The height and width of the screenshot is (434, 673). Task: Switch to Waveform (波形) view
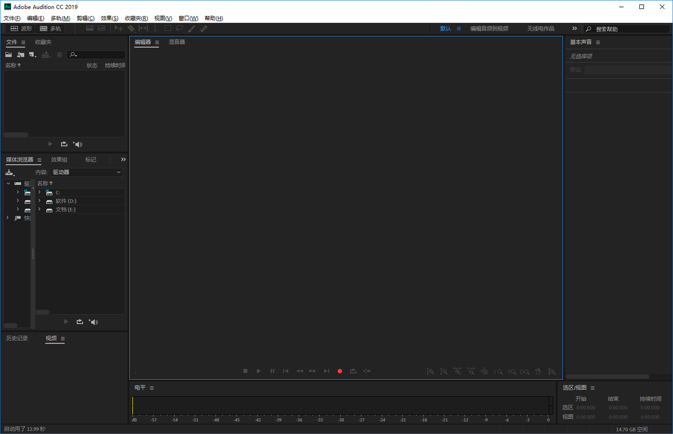click(21, 28)
